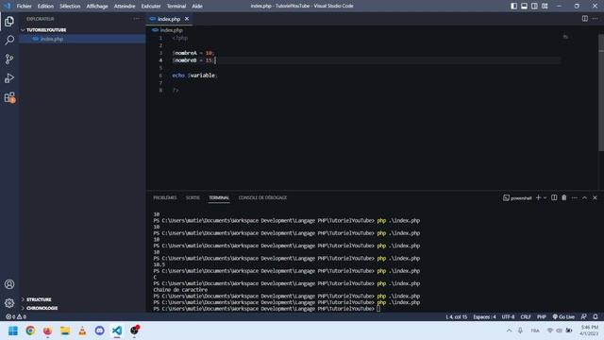Open the Atteindre menu
This screenshot has height=340, width=604.
[x=125, y=6]
